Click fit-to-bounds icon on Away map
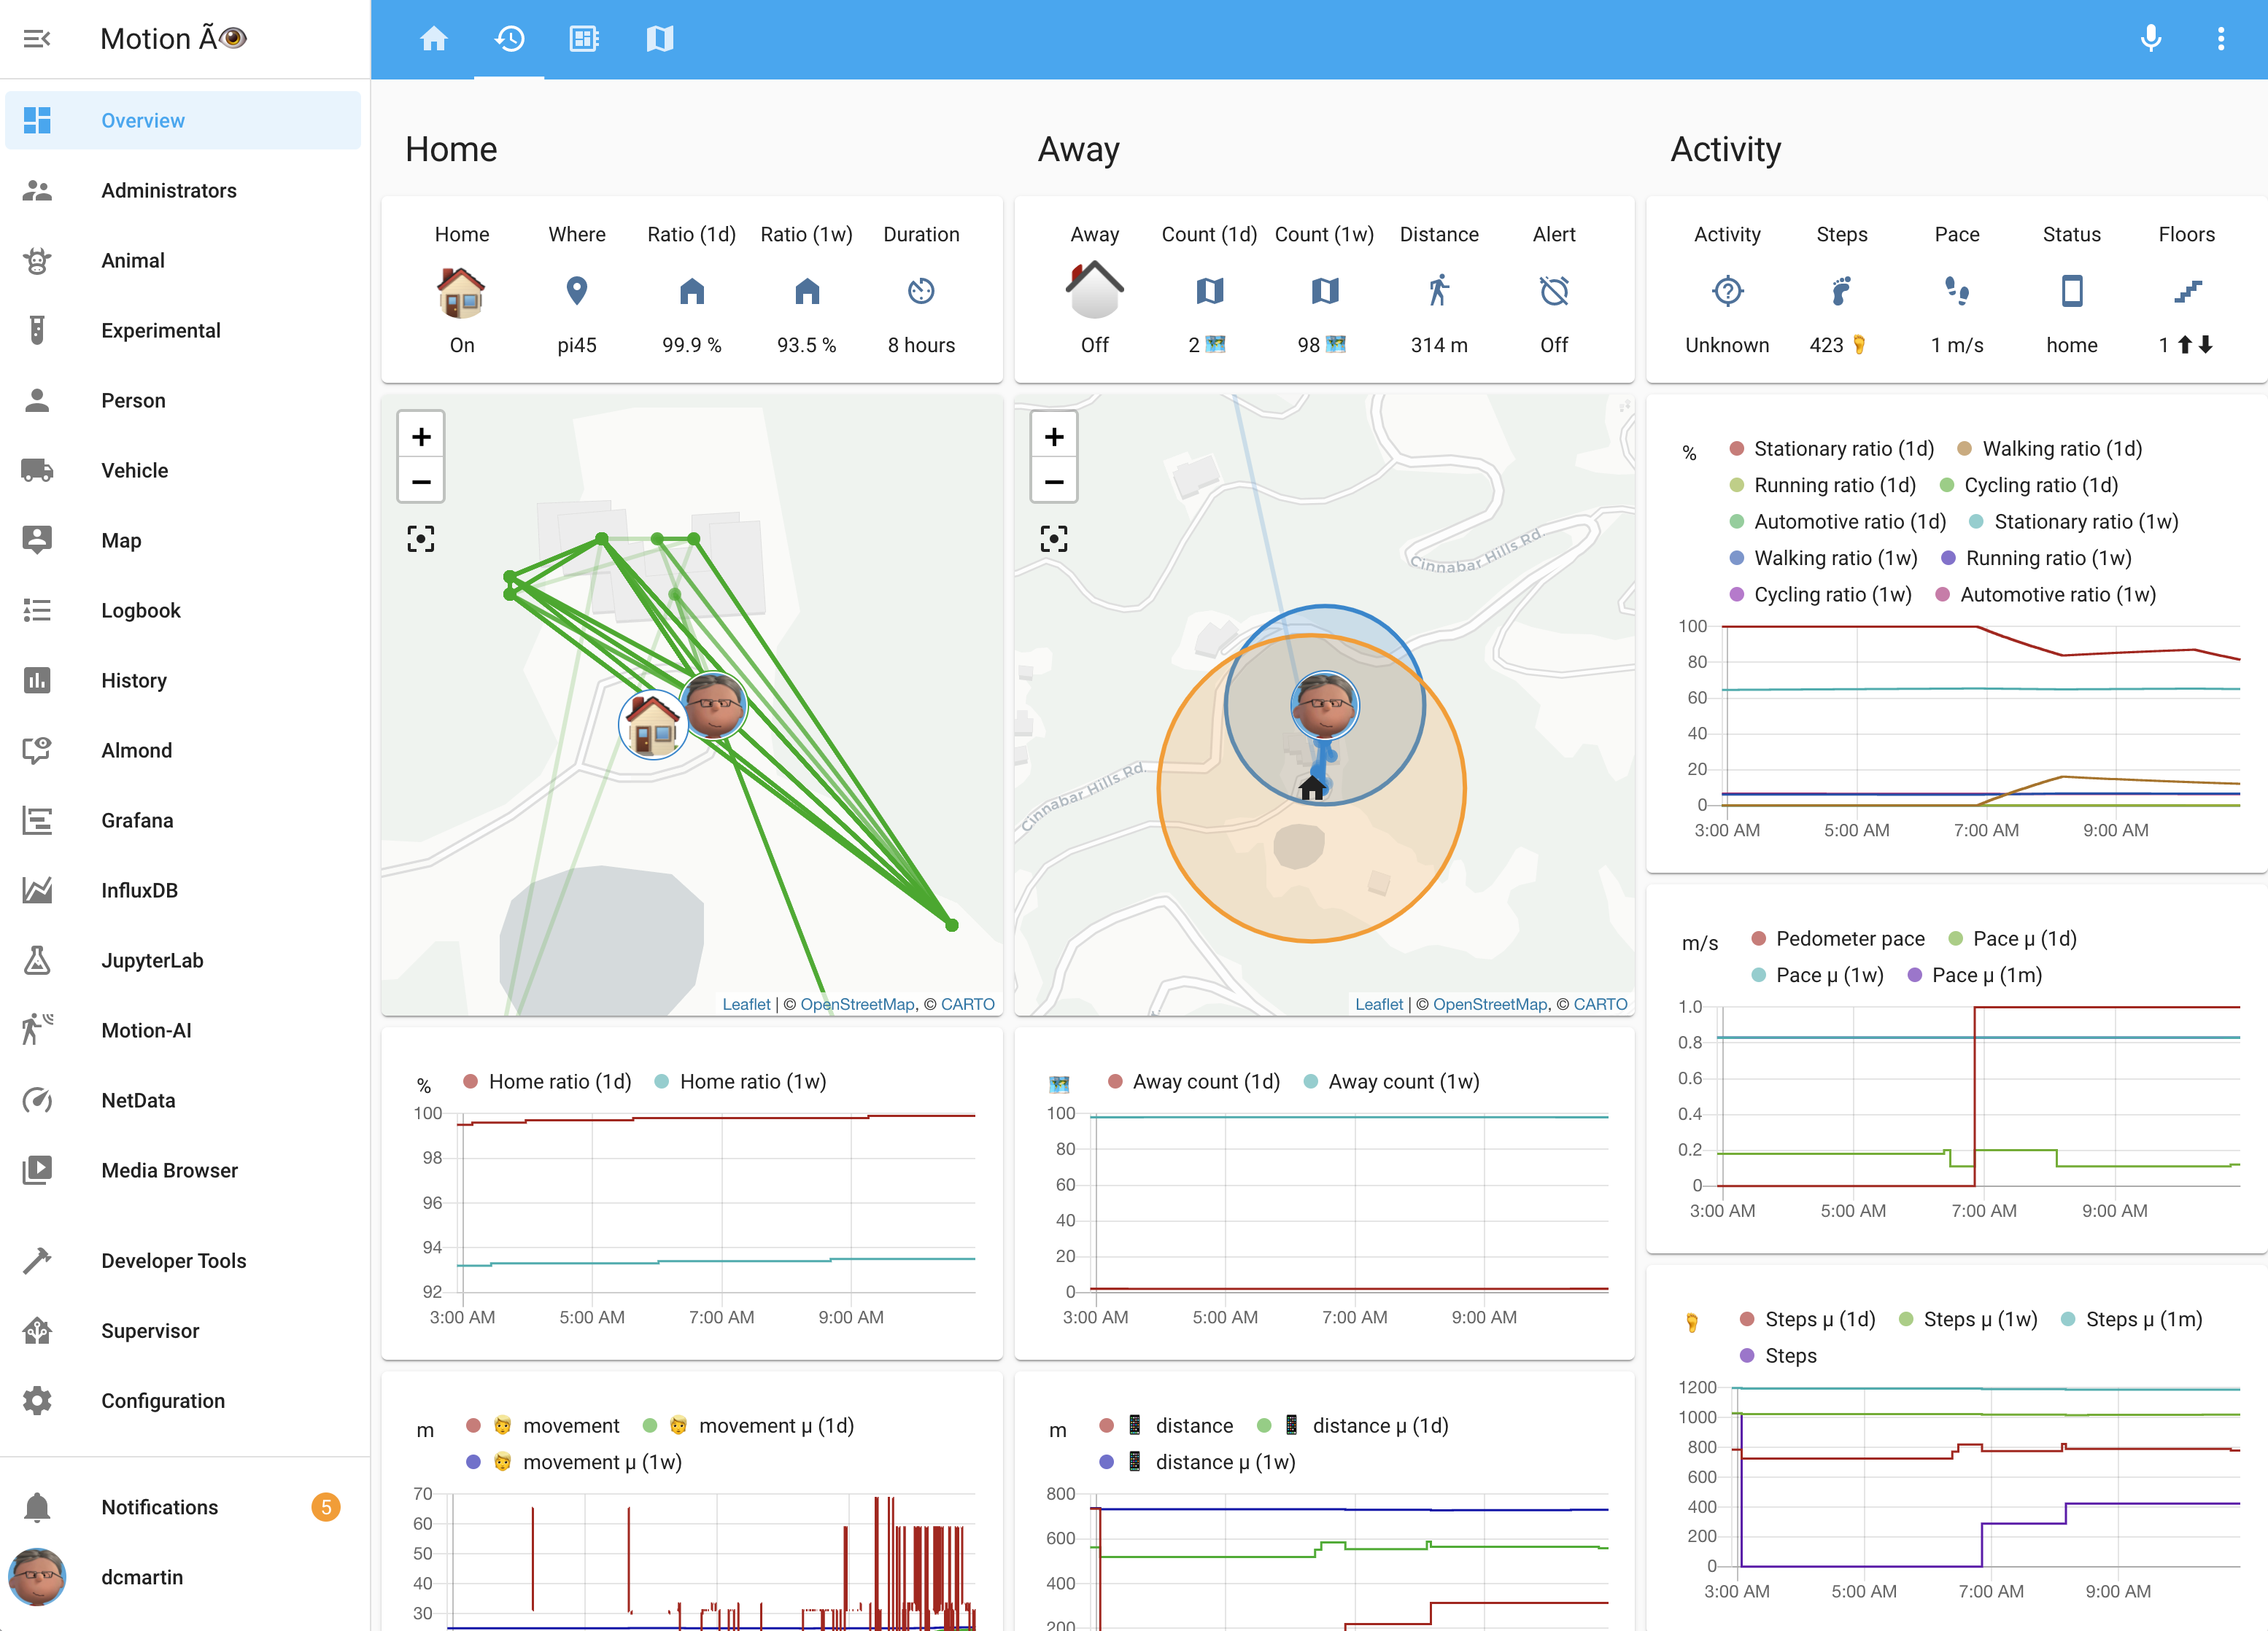The height and width of the screenshot is (1631, 2268). [x=1053, y=540]
